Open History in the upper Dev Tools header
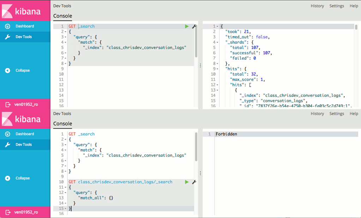Image resolution: width=361 pixels, height=218 pixels. pyautogui.click(x=317, y=6)
